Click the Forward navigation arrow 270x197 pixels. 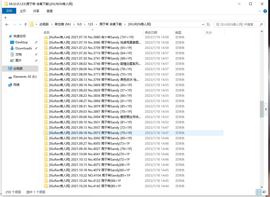point(14,25)
